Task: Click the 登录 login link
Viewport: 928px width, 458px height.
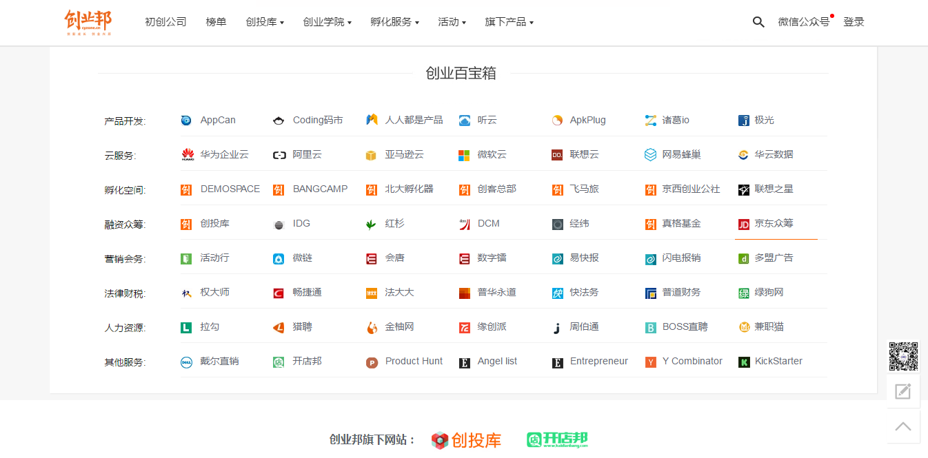Action: click(854, 22)
